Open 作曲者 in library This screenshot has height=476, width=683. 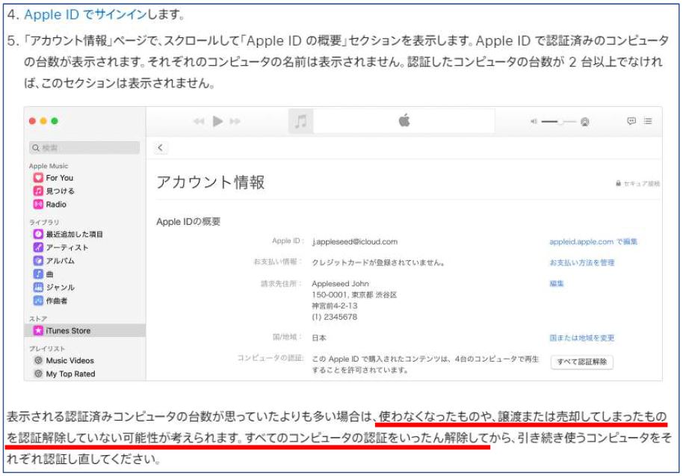coord(57,300)
